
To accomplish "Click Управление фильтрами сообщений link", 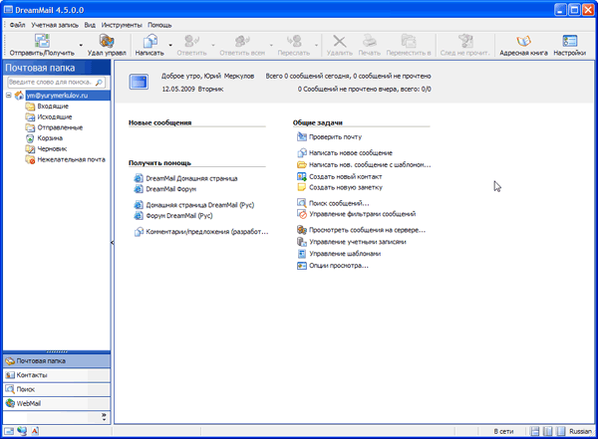I will (363, 214).
